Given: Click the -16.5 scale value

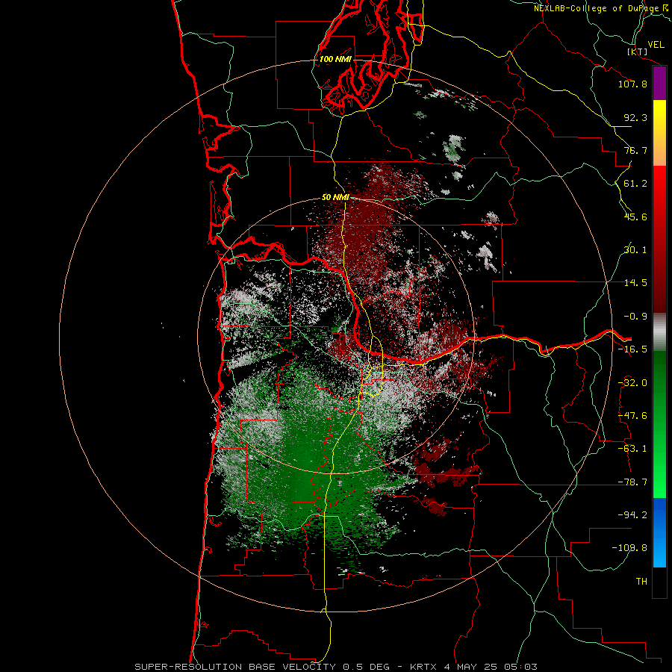Looking at the screenshot, I should [632, 349].
